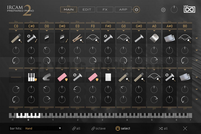Expand the lower row arrow in the A0 column

[154, 70]
